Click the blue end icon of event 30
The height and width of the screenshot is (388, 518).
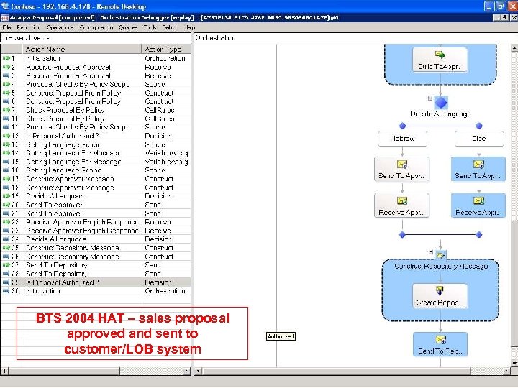(6, 291)
